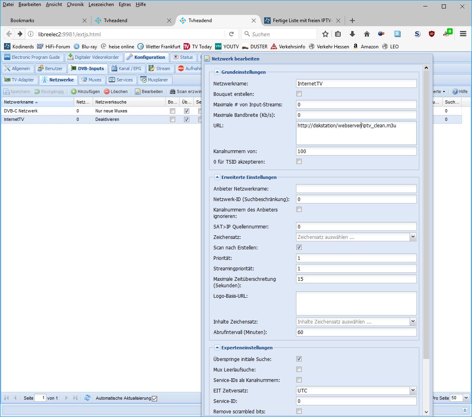Viewport: 472px width, 417px height.
Task: Open a new browser tab
Action: (352, 21)
